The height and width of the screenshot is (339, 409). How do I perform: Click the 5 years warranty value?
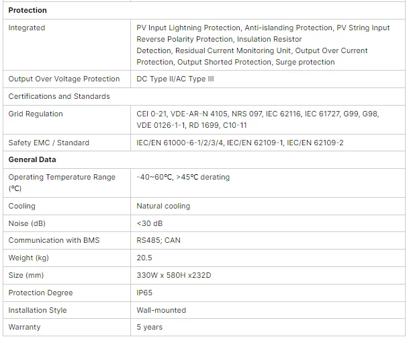(x=150, y=328)
